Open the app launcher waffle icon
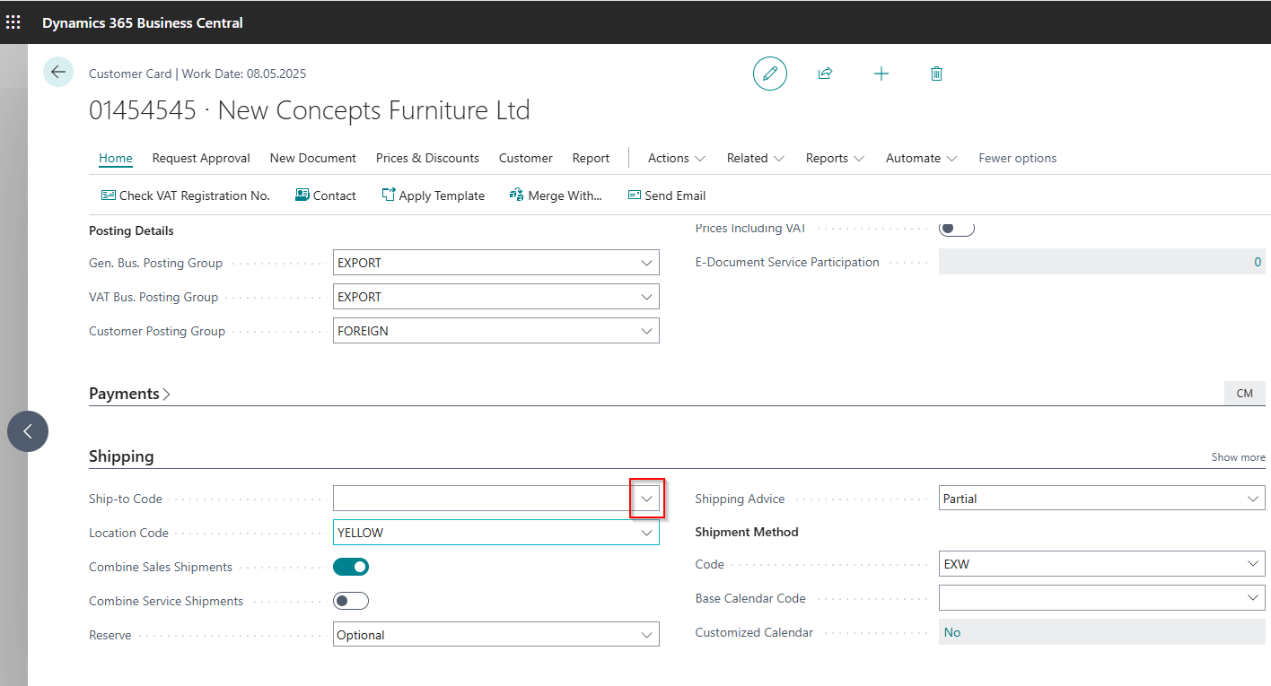1271x686 pixels. tap(13, 22)
